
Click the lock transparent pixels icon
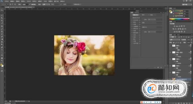[x=174, y=43]
